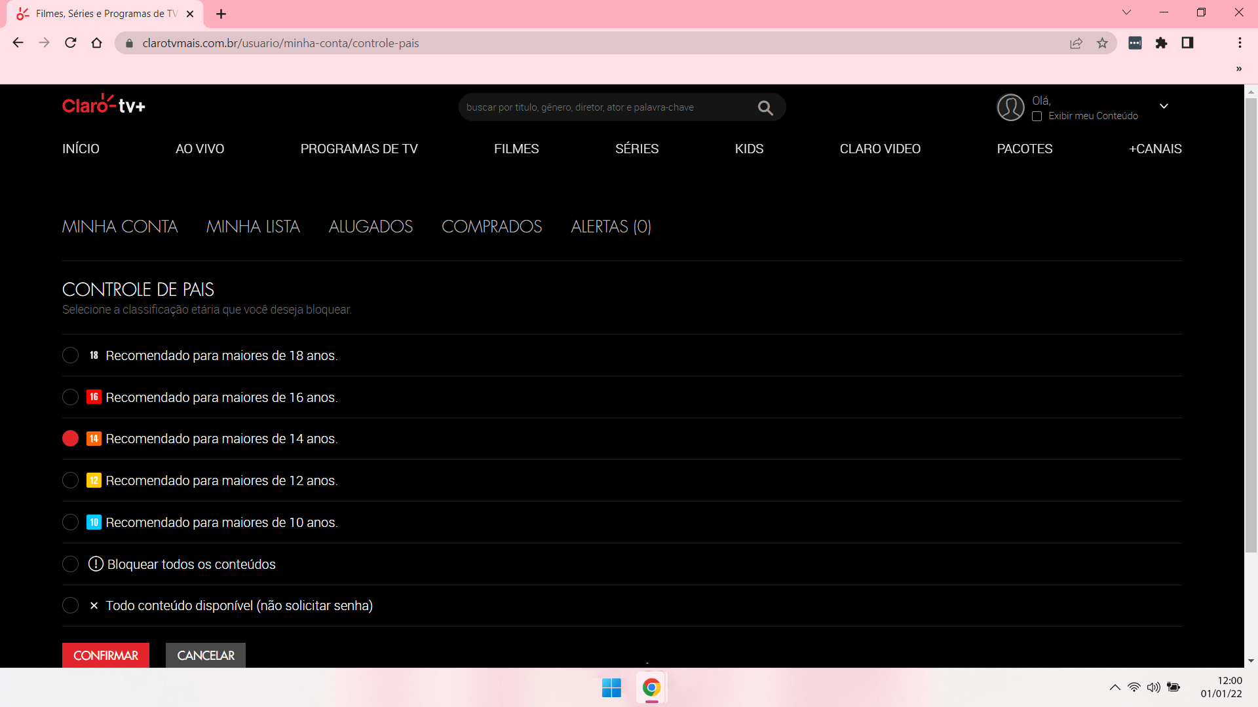1258x707 pixels.
Task: Switch to the COMPRADOS tab
Action: point(491,227)
